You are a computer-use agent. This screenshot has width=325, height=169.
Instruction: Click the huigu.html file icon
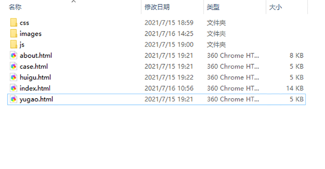(x=14, y=77)
